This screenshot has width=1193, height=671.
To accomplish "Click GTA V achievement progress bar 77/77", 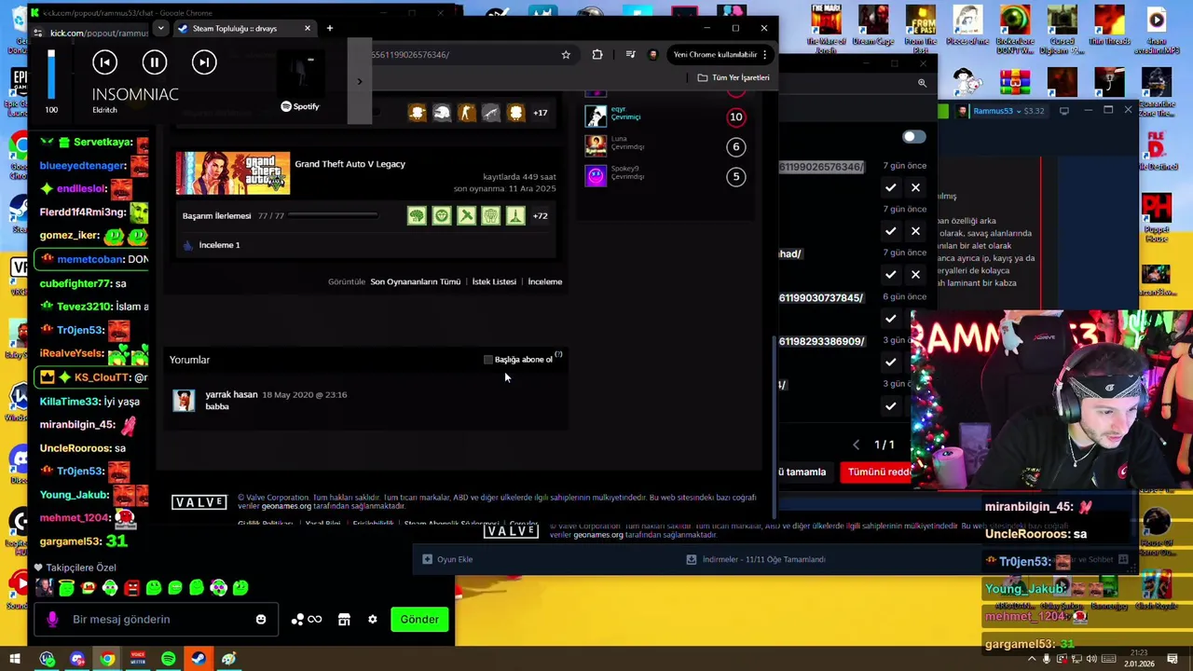I will click(333, 216).
